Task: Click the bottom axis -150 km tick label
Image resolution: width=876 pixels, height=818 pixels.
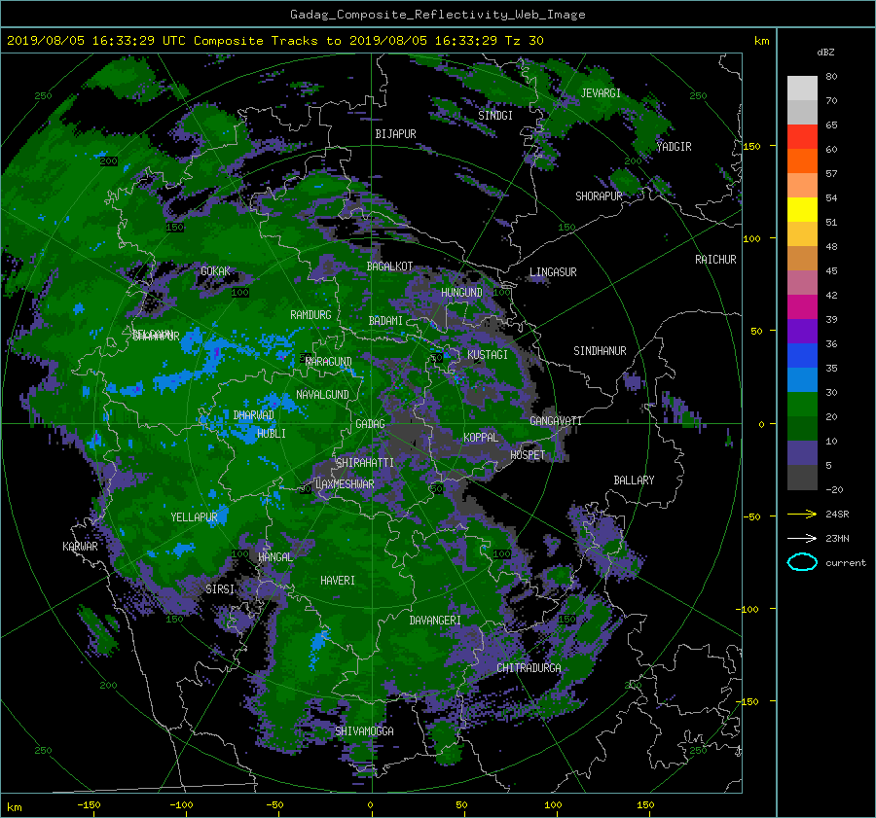Action: [x=89, y=805]
